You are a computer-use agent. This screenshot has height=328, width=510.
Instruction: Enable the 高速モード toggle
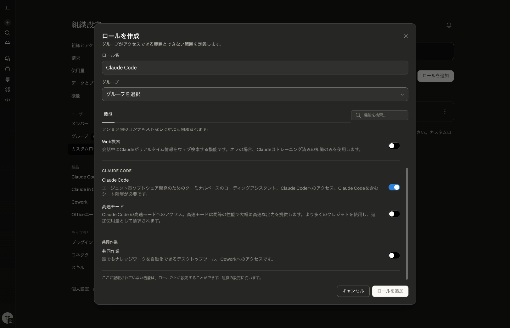pos(394,214)
